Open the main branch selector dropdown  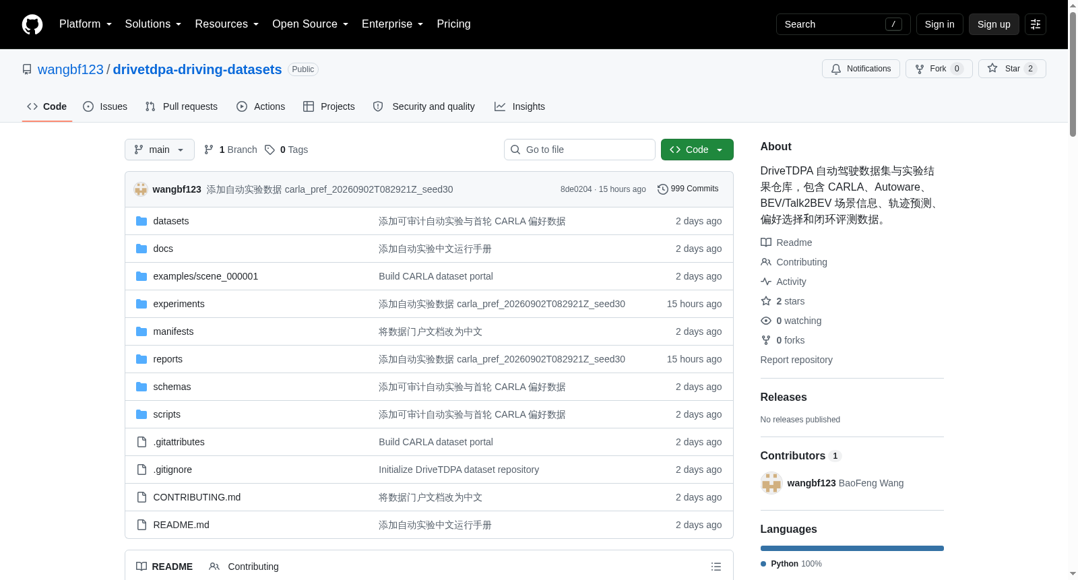[x=160, y=150]
